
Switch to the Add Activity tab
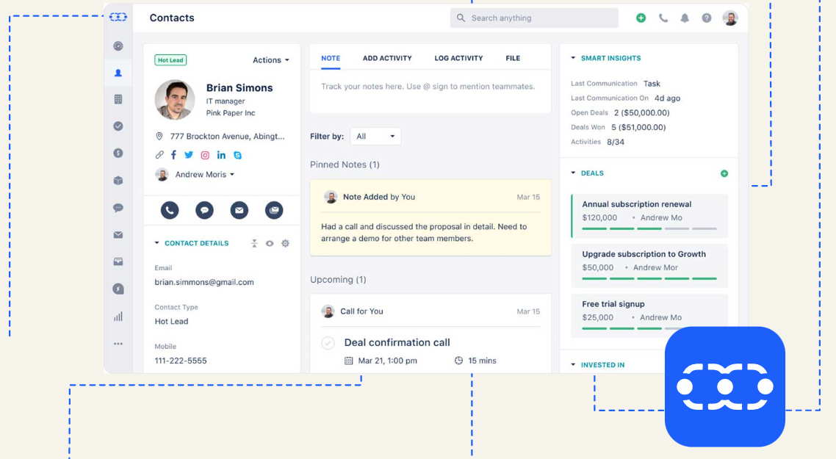(387, 58)
